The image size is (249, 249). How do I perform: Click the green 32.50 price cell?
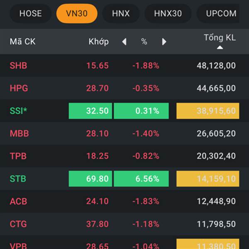pos(90,111)
